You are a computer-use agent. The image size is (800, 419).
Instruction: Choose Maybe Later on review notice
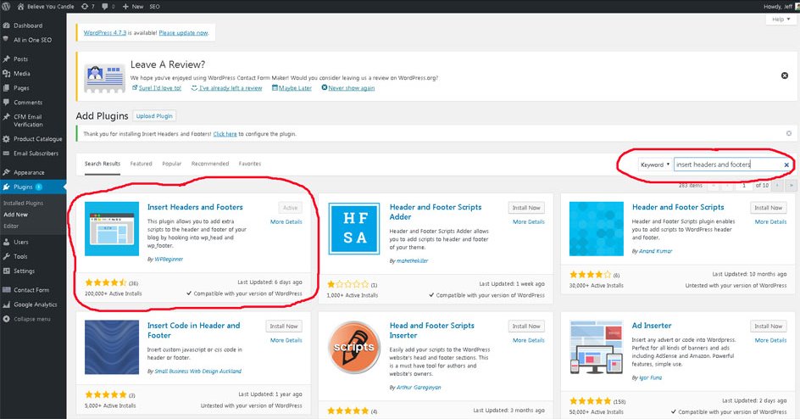(x=295, y=87)
